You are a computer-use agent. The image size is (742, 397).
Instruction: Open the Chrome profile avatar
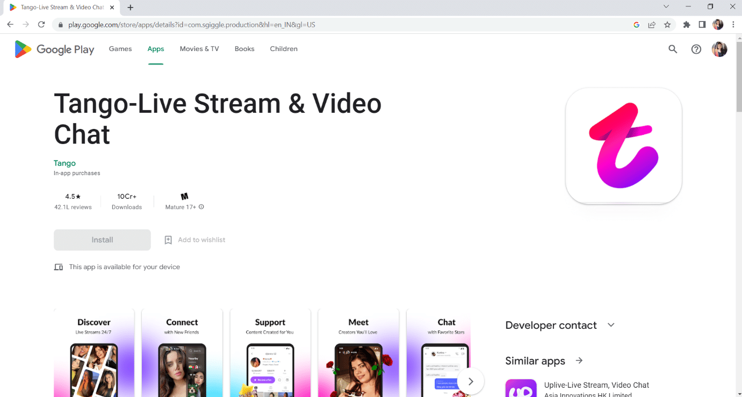pyautogui.click(x=718, y=25)
